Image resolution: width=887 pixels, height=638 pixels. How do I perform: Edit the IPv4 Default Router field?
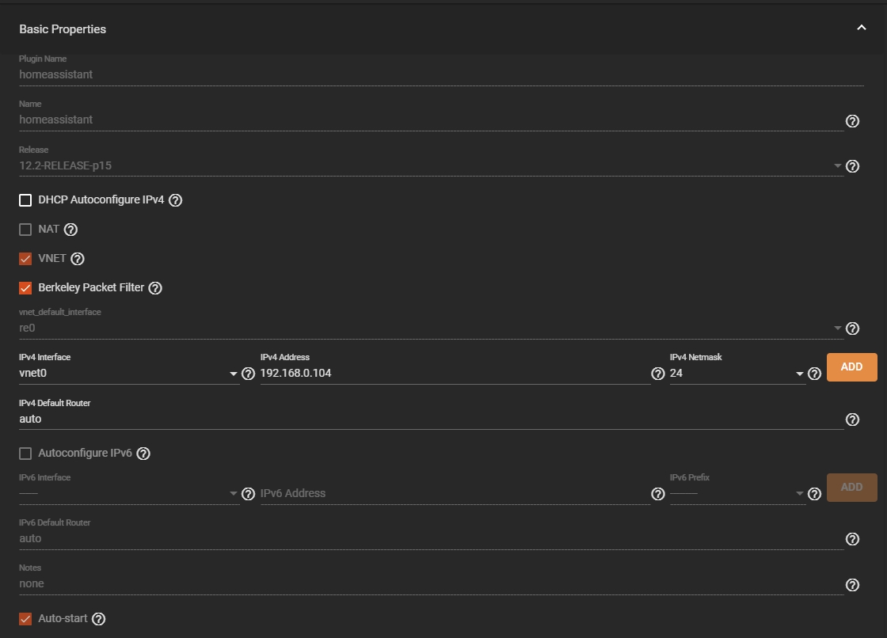[x=431, y=419]
